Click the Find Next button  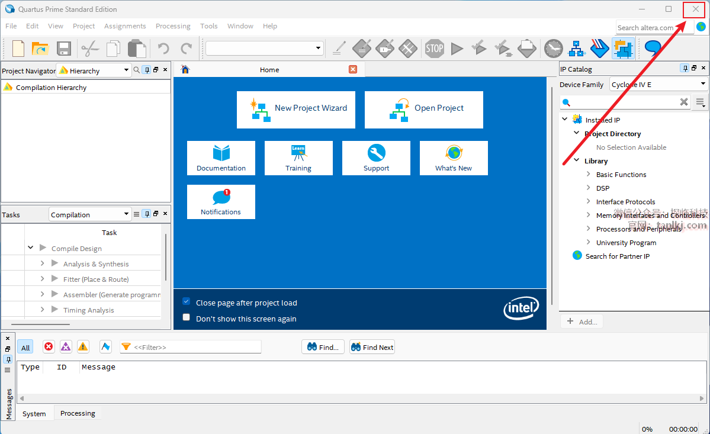coord(372,348)
